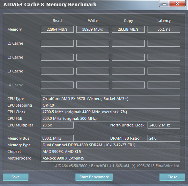188x186 pixels.
Task: Click the empty L4 Cache Read field
Action: pos(57,85)
